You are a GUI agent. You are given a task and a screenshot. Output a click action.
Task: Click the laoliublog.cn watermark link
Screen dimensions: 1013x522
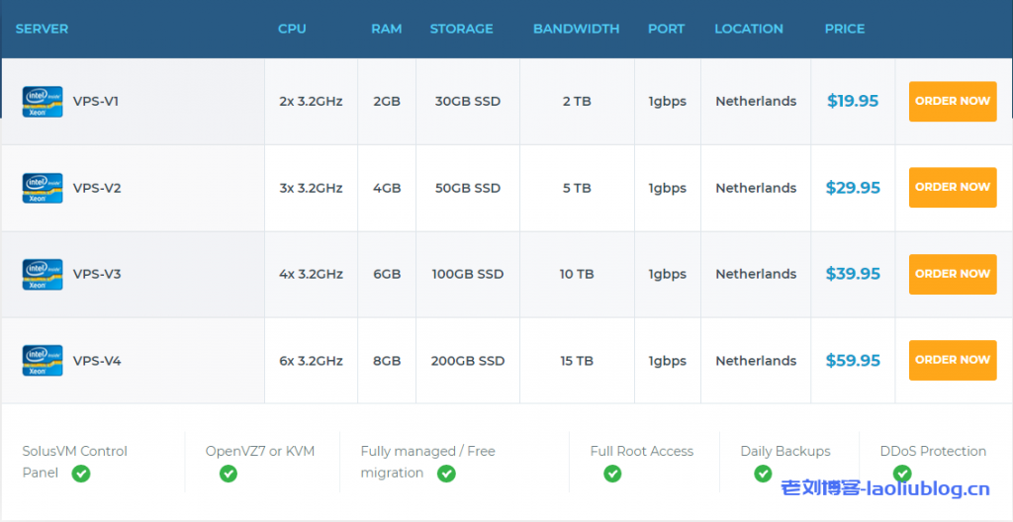(884, 488)
